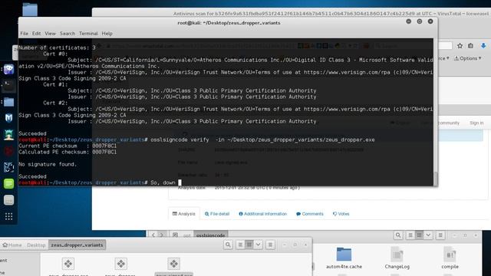Select the osslsigncode path segment
Image resolution: width=491 pixels, height=276 pixels.
(x=210, y=235)
